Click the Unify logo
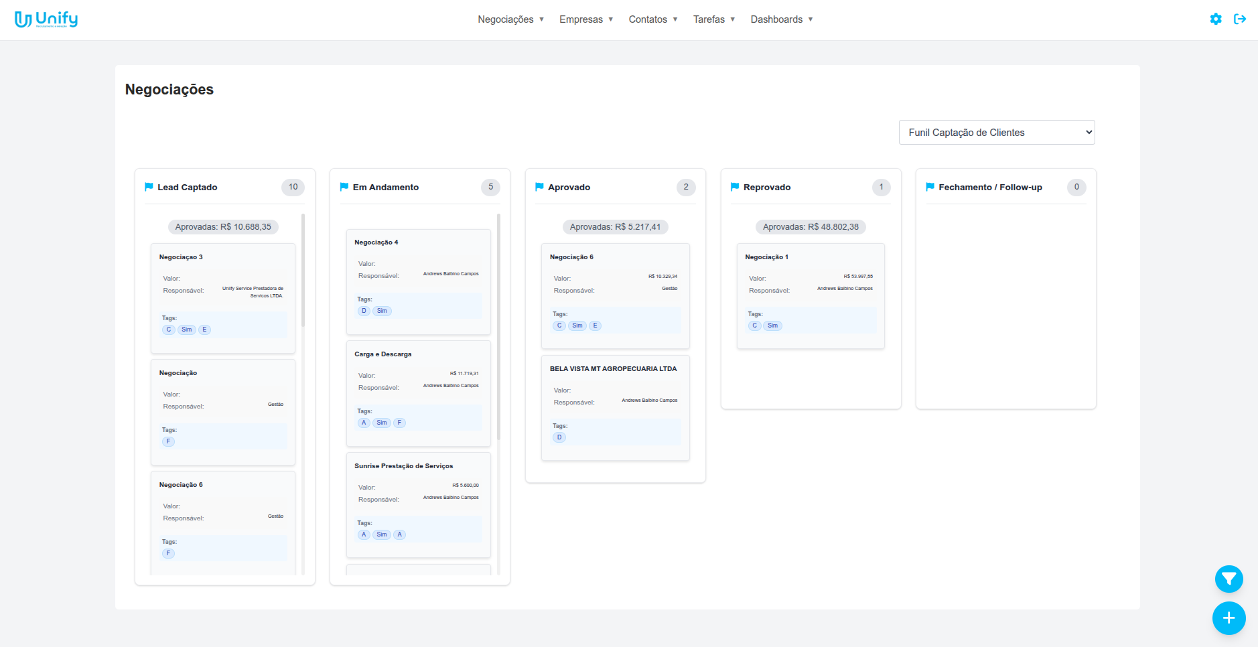This screenshot has width=1258, height=647. [x=46, y=19]
